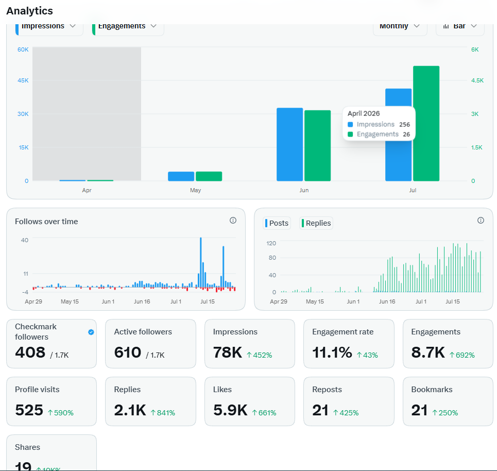Click the Jul label on the x-axis

(413, 190)
